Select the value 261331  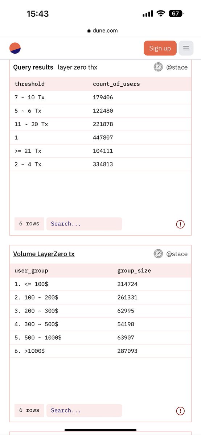point(127,297)
